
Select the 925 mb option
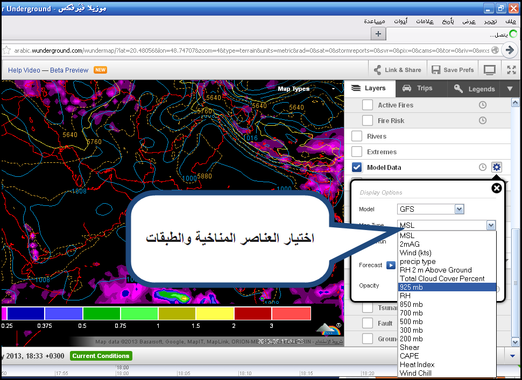coord(447,287)
